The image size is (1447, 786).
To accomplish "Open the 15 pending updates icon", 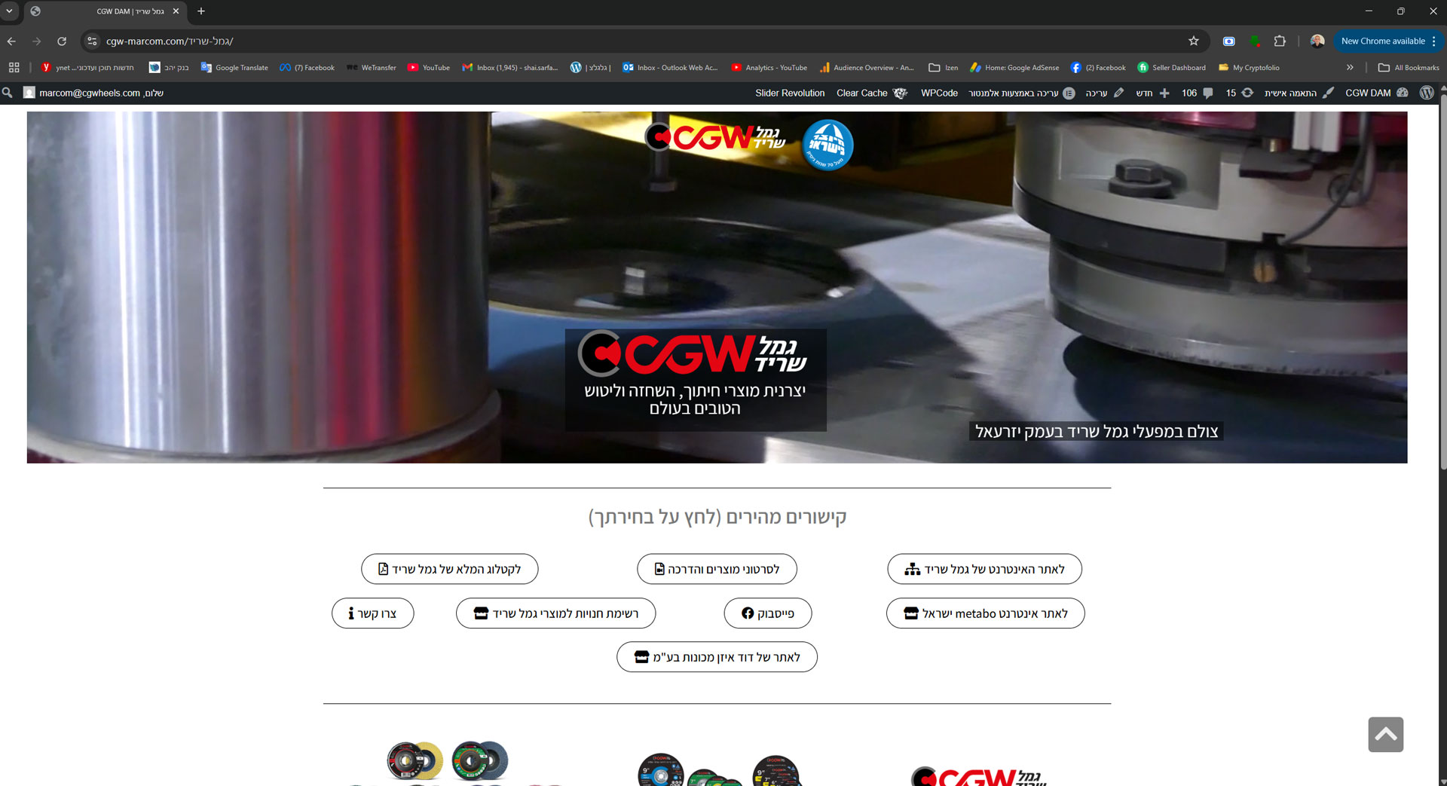I will [x=1240, y=93].
